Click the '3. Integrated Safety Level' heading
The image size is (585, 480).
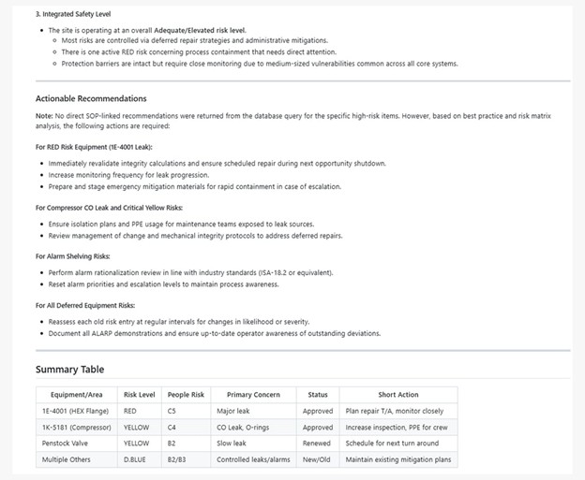click(75, 15)
